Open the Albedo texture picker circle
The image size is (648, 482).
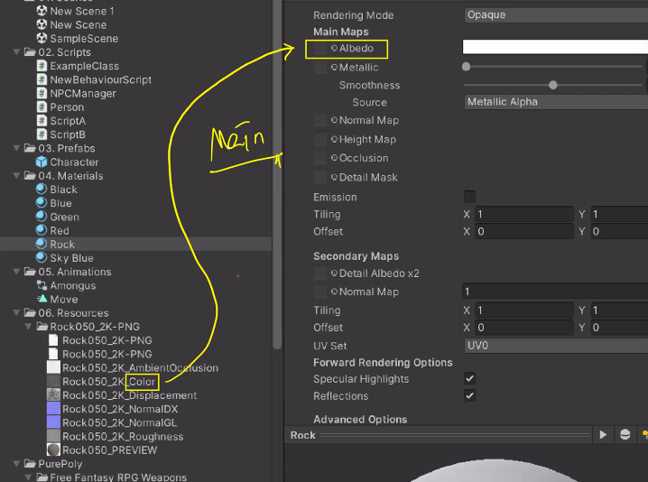tap(334, 49)
